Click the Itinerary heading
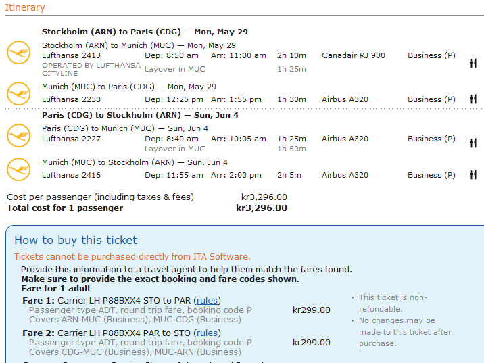This screenshot has width=484, height=363. click(25, 7)
